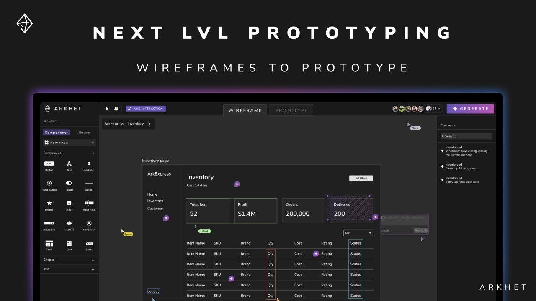Pick the Toggle component icon
Image resolution: width=536 pixels, height=301 pixels.
pos(69,183)
